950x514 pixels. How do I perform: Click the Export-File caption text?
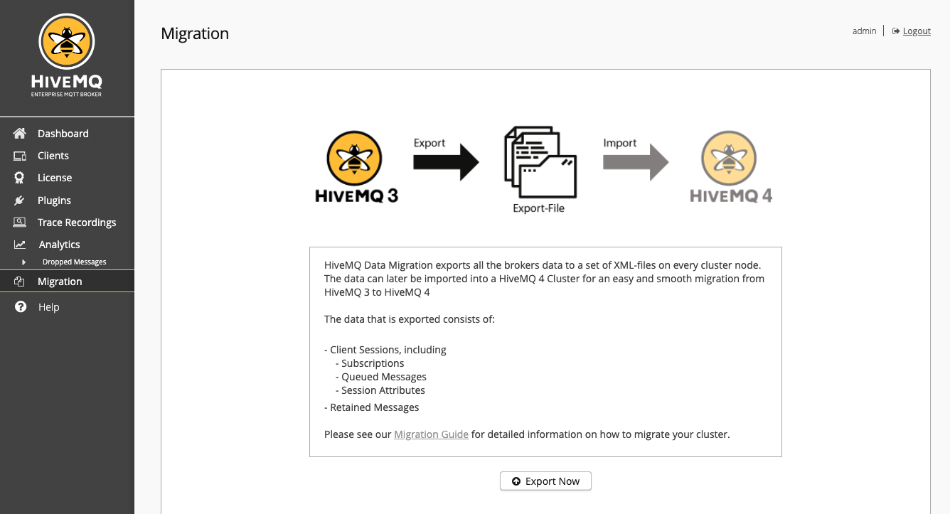[x=538, y=208]
